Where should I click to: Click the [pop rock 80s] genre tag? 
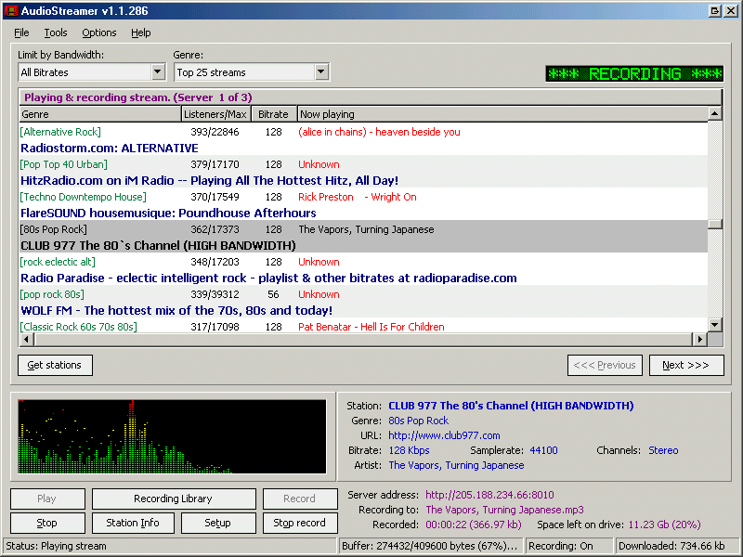coord(52,294)
